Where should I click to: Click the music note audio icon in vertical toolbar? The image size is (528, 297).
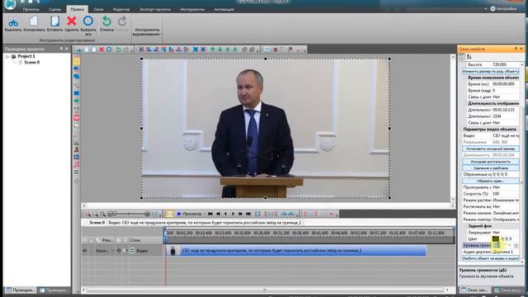(77, 165)
